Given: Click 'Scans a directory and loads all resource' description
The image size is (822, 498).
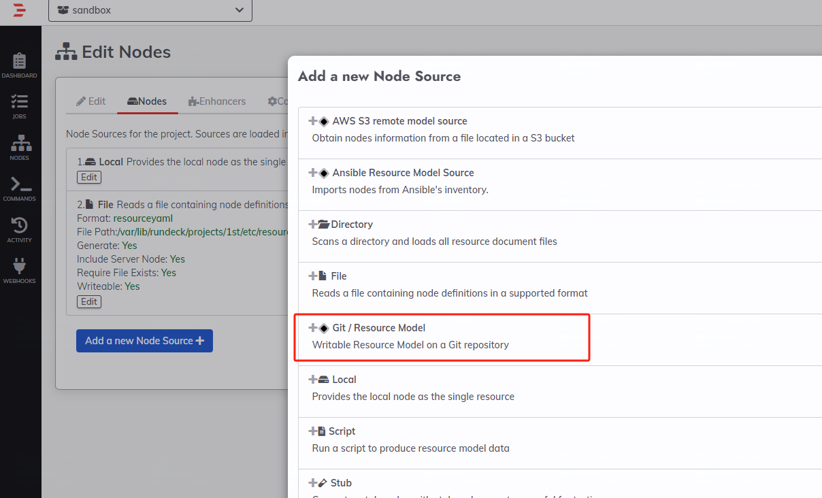Looking at the screenshot, I should (x=435, y=242).
